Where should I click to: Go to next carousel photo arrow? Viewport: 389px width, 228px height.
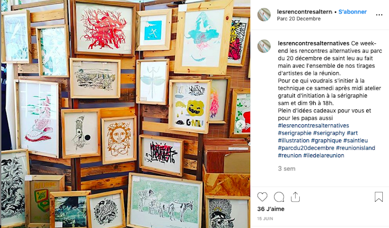pyautogui.click(x=240, y=124)
